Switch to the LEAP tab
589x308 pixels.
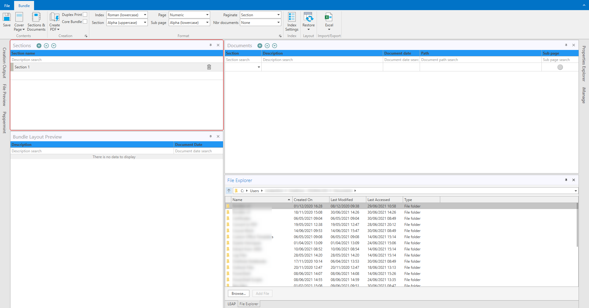[x=232, y=304]
